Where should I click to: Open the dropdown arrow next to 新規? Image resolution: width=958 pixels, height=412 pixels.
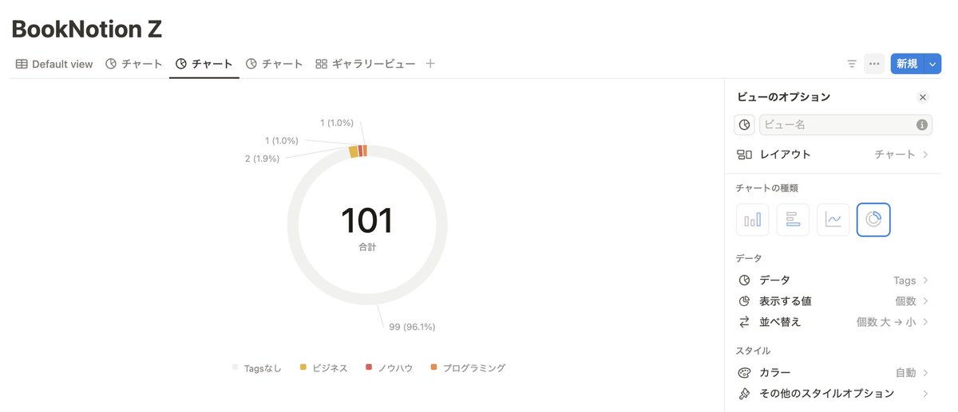pyautogui.click(x=933, y=64)
